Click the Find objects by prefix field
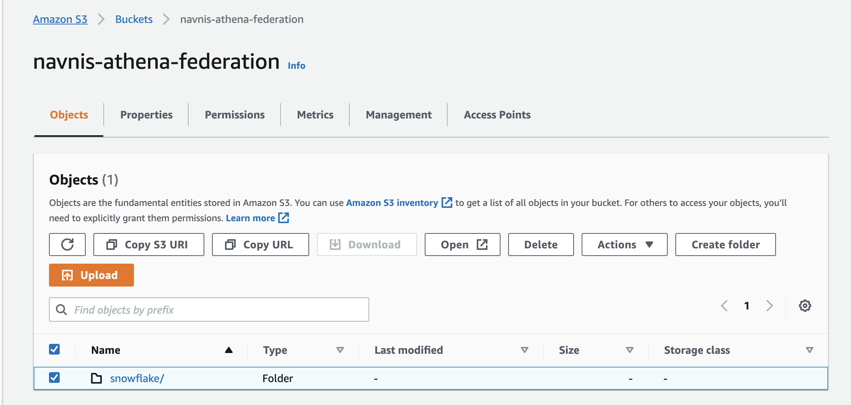Image resolution: width=851 pixels, height=405 pixels. click(x=209, y=309)
